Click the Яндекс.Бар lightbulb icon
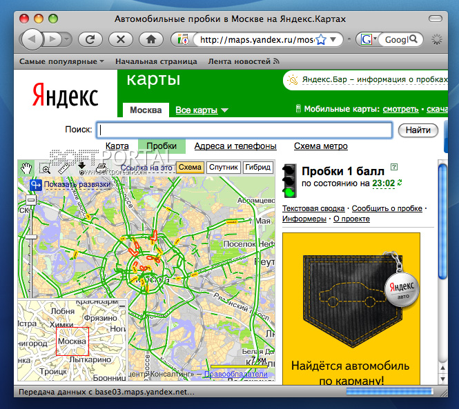The width and height of the screenshot is (459, 409). (293, 80)
